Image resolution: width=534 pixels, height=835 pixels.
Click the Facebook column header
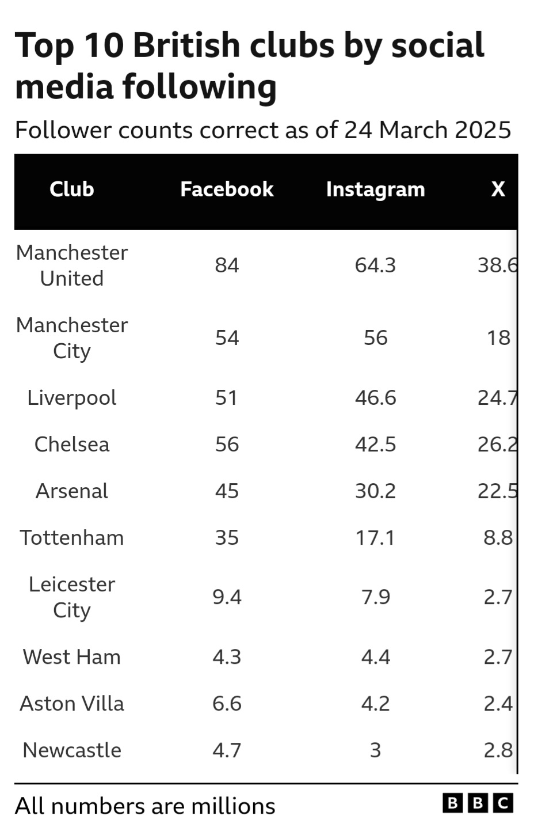[x=227, y=189]
